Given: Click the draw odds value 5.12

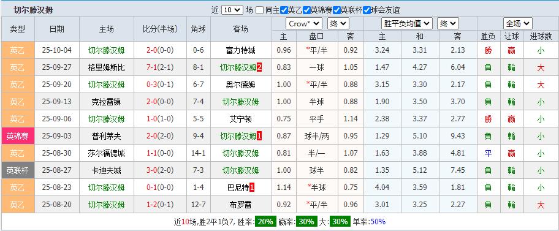Looking at the screenshot, I should coord(420,170).
